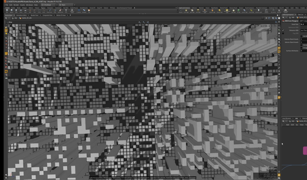Screen dimensions: 307x180
Task: Select the Font tool icon
Action: [x=66, y=11]
